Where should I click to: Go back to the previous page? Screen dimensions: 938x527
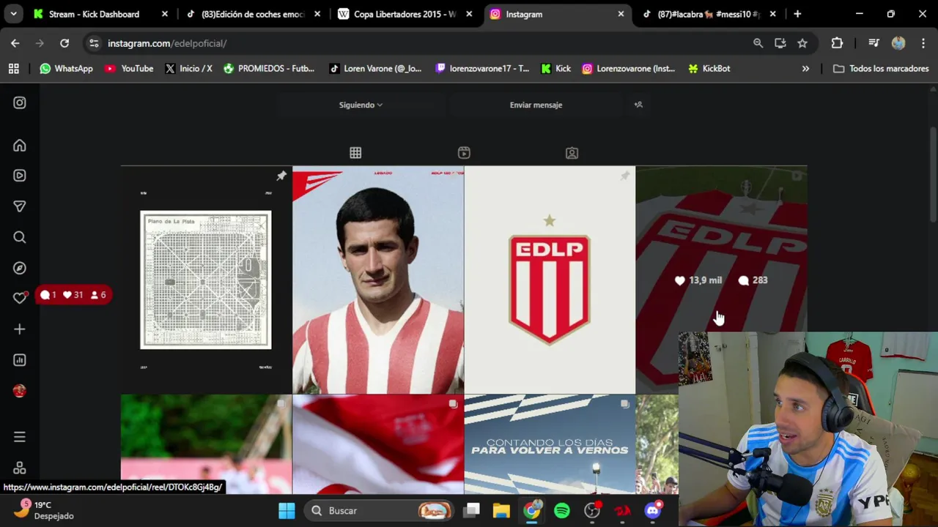click(15, 43)
